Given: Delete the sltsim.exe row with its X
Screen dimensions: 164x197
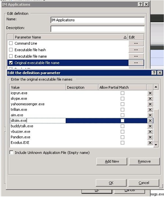Looking at the screenshot, I should point(150,121).
